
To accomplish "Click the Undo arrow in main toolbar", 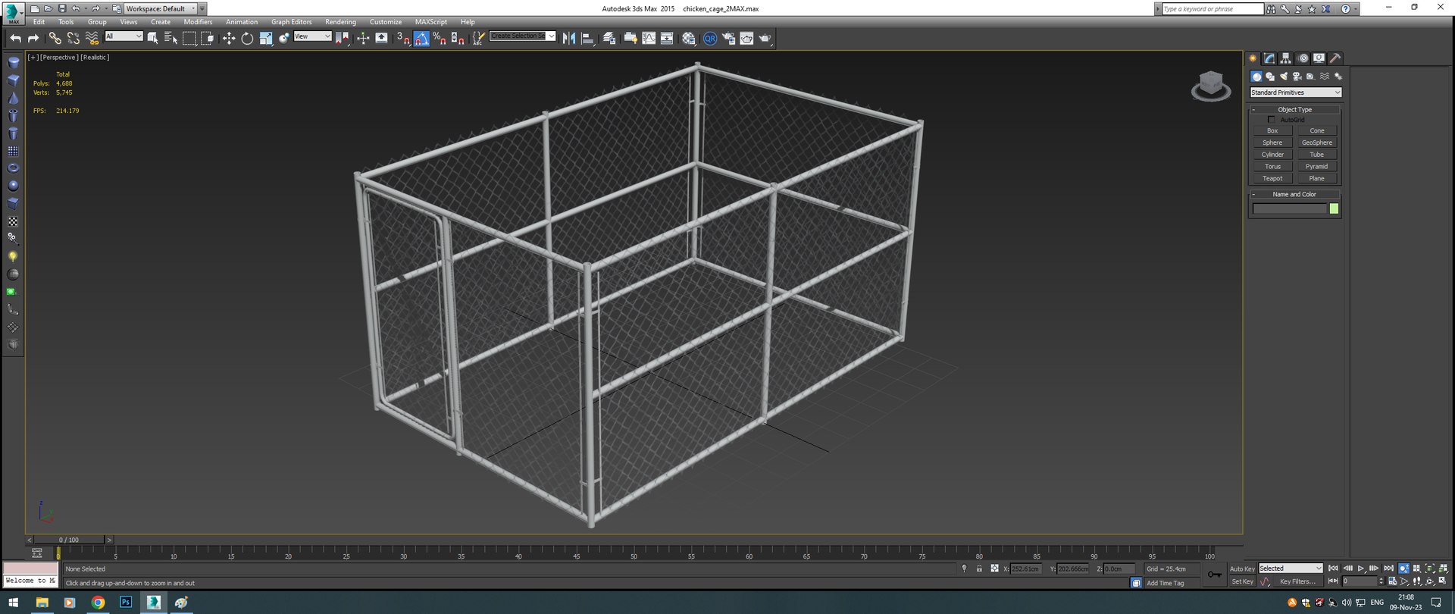I will (x=15, y=38).
